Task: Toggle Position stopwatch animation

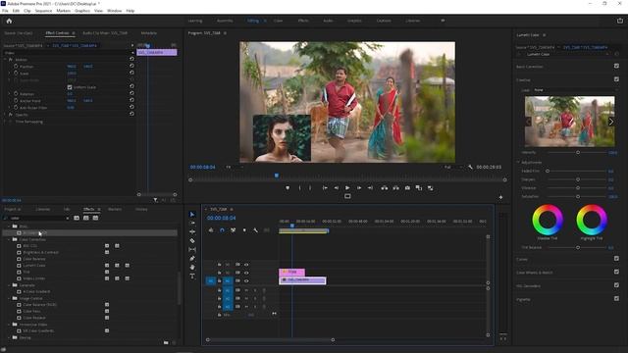Action: coord(16,66)
